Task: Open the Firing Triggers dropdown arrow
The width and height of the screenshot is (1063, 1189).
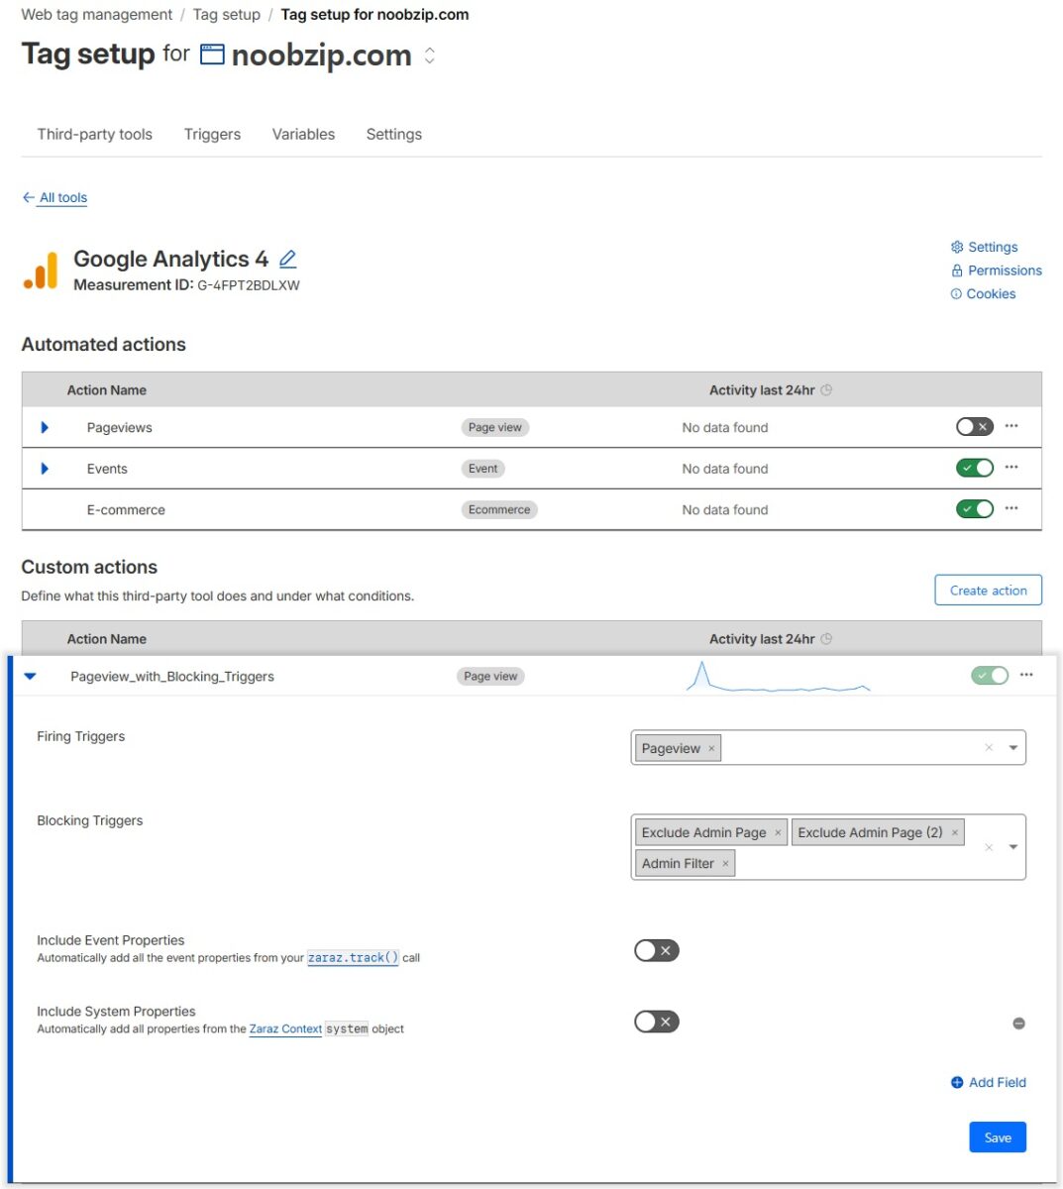Action: coord(1012,748)
